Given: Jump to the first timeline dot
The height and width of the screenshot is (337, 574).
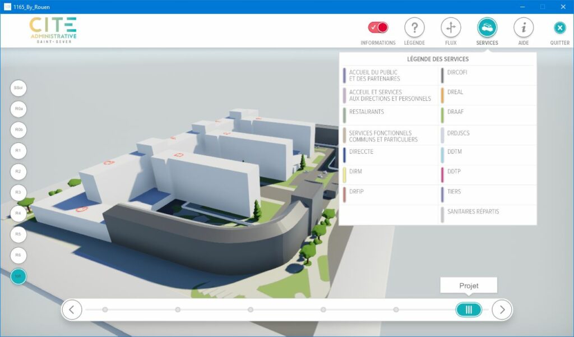Looking at the screenshot, I should pos(105,310).
